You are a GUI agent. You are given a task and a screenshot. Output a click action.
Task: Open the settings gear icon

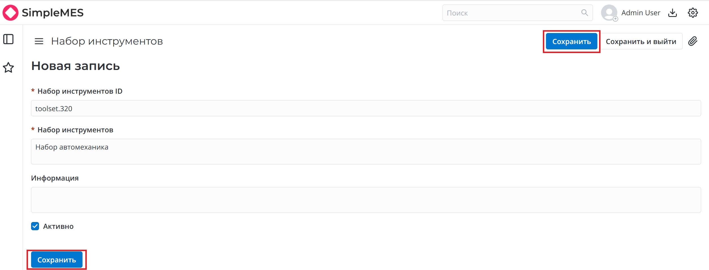coord(693,13)
